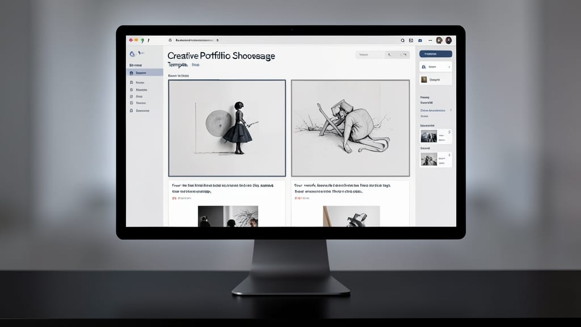Open the small sculpture photo below the right caption

pos(351,216)
